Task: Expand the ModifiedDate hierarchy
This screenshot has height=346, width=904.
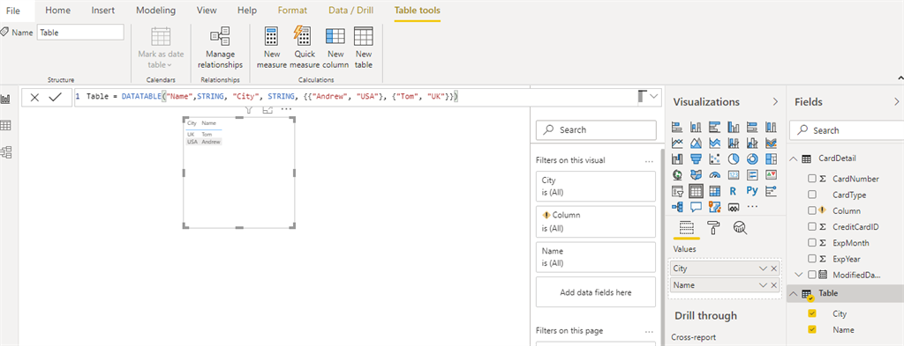Action: [799, 275]
